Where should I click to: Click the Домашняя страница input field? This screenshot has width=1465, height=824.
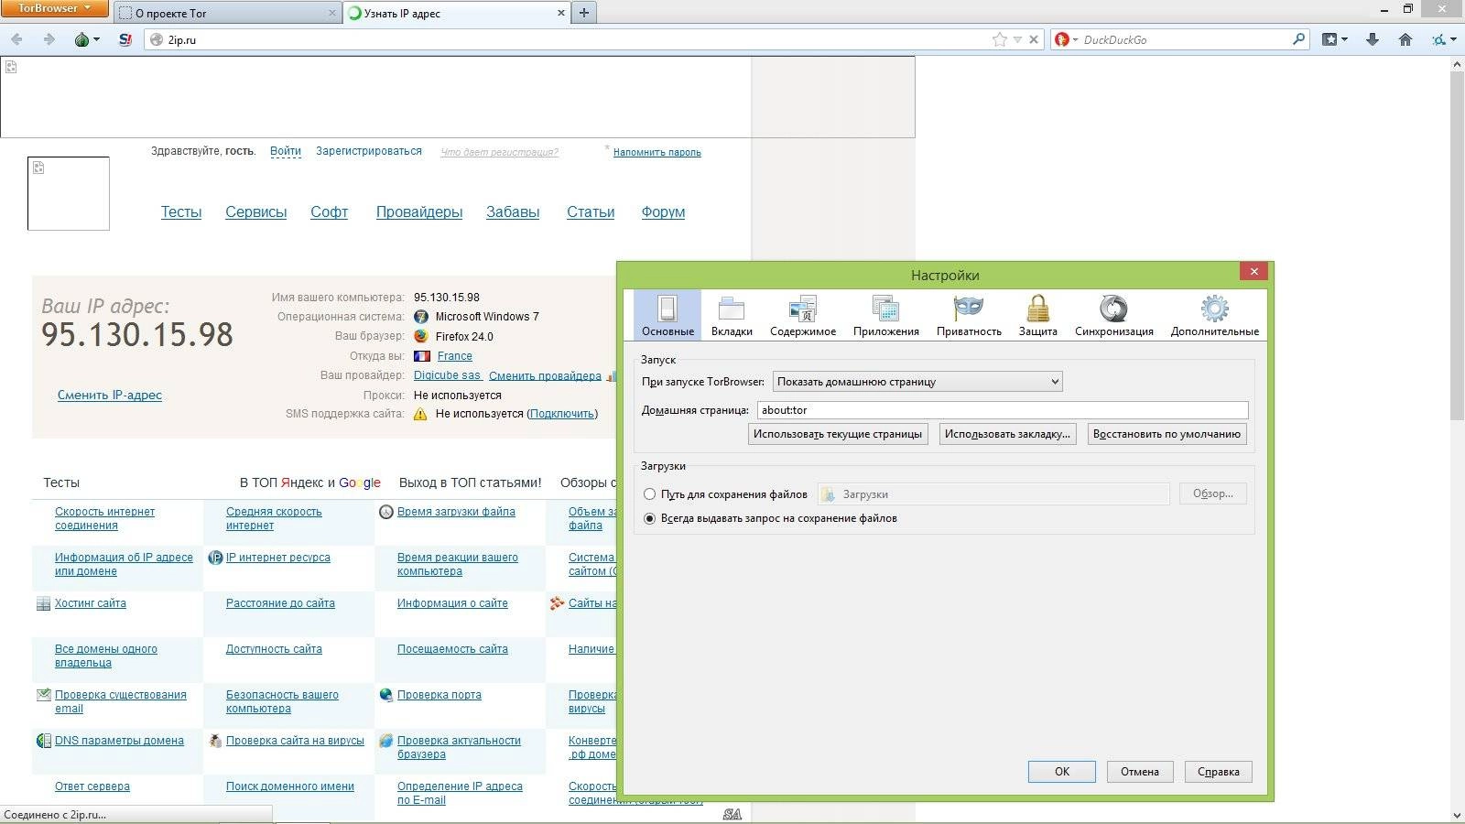click(1002, 410)
